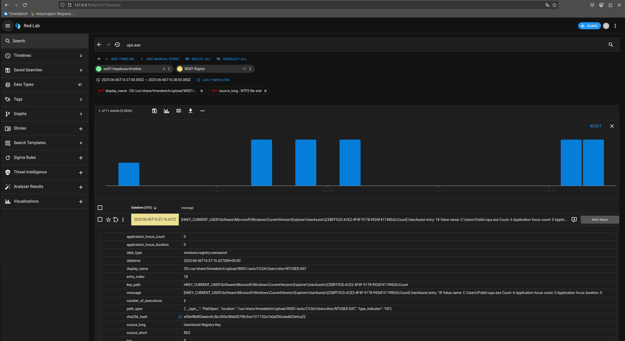Screen dimensions: 625x341
Task: Open the Saved Searches sidebar section
Action: pyautogui.click(x=45, y=70)
